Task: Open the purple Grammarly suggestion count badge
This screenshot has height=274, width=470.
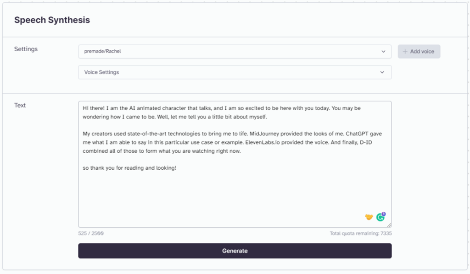Action: (x=384, y=214)
